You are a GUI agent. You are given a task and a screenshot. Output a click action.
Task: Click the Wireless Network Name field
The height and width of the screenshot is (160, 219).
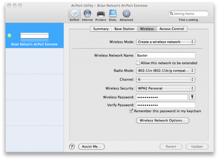click(x=165, y=55)
